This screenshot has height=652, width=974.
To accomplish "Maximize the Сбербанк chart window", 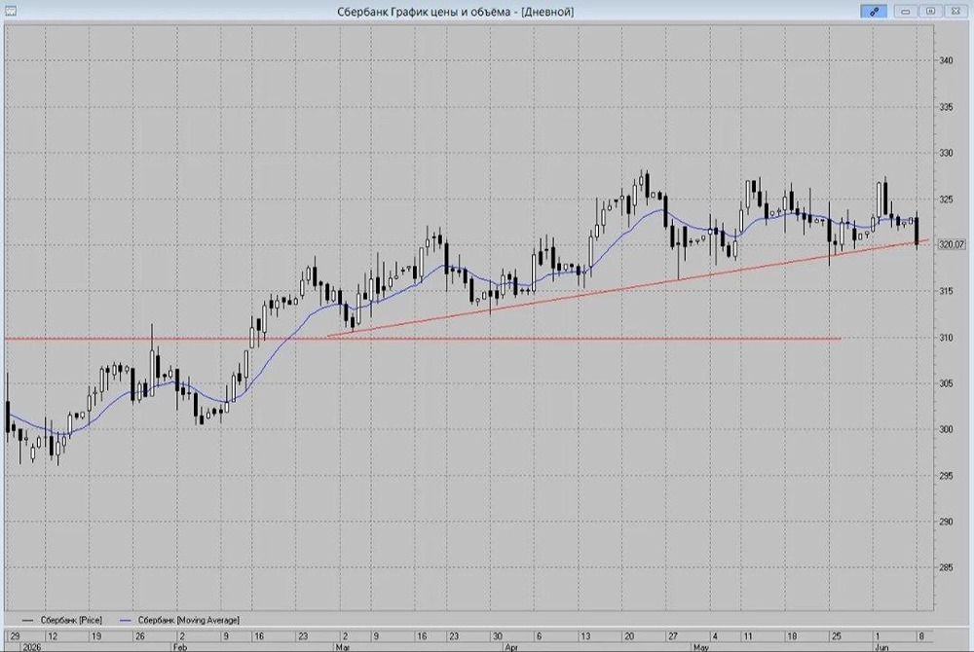I will pyautogui.click(x=930, y=11).
